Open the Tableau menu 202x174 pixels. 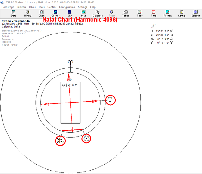click(21, 7)
